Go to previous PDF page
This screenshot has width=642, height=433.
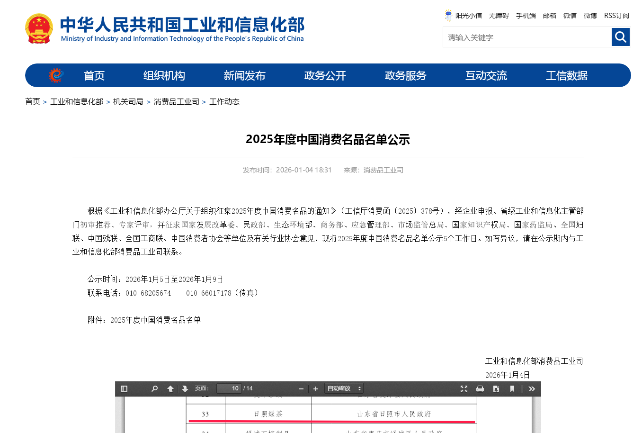(x=170, y=389)
